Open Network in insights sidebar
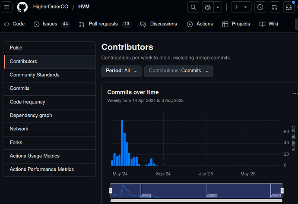298x204 pixels. [x=50, y=129]
